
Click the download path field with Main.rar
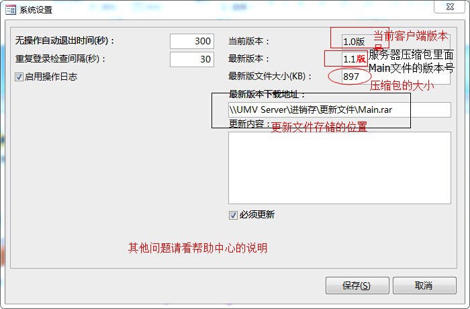340,109
